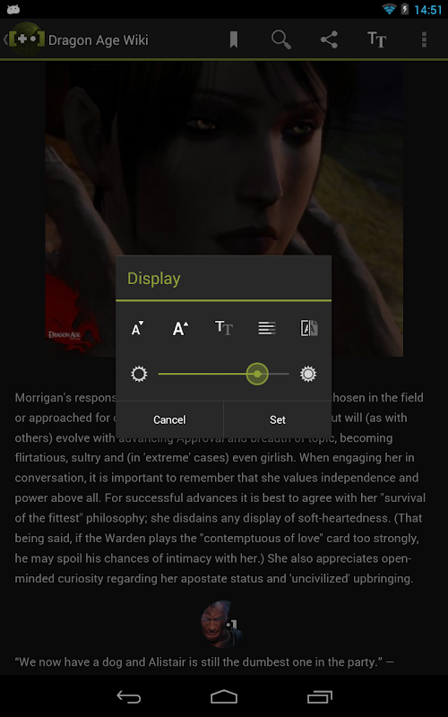Screen dimensions: 448x717
Task: Toggle dark/light page theme icon
Action: (x=309, y=328)
